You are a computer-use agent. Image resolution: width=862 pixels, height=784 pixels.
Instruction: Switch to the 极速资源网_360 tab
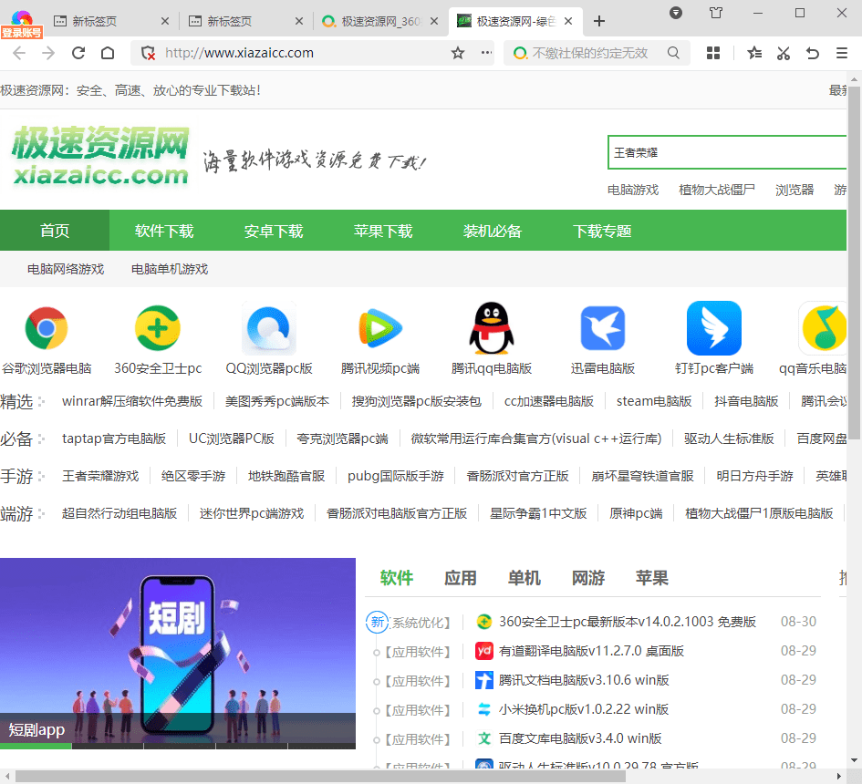click(x=381, y=21)
